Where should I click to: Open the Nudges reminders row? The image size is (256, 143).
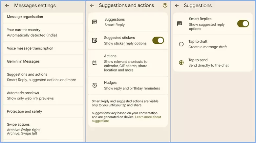[128, 86]
